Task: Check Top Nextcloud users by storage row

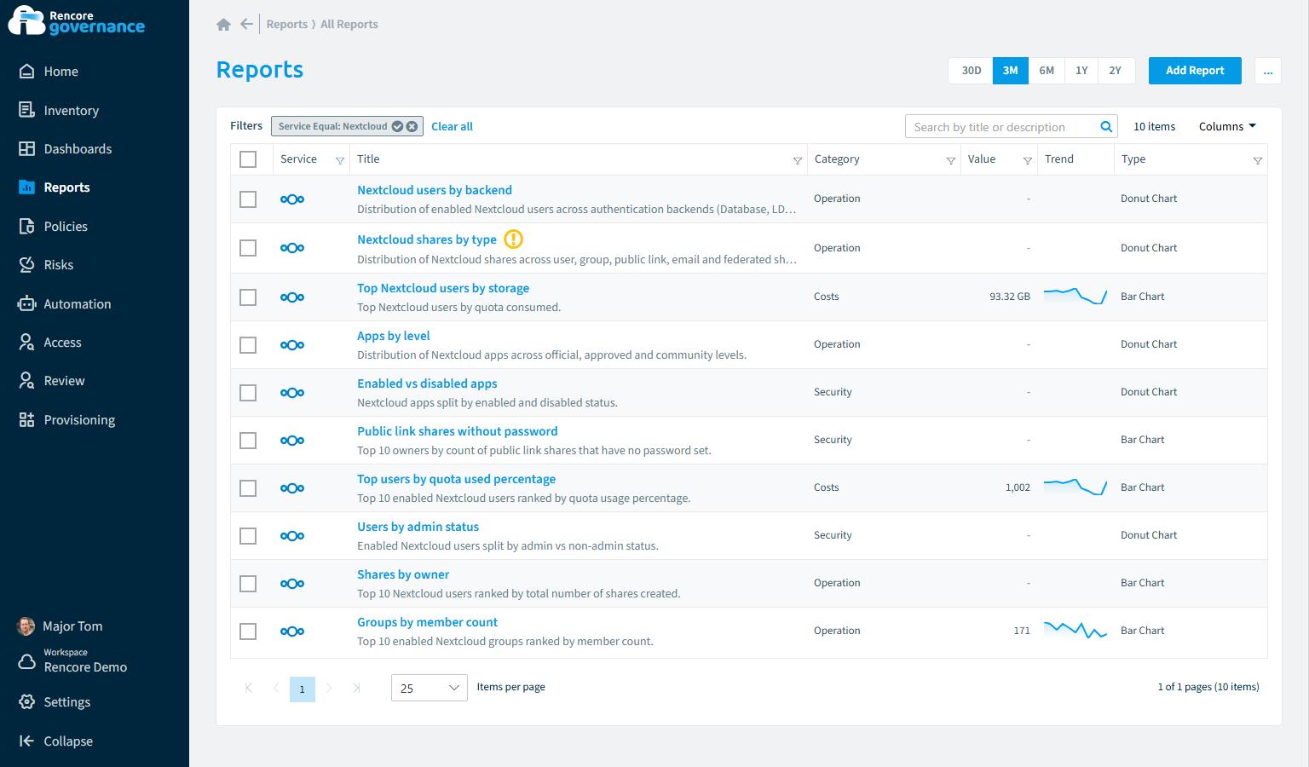Action: pyautogui.click(x=248, y=297)
